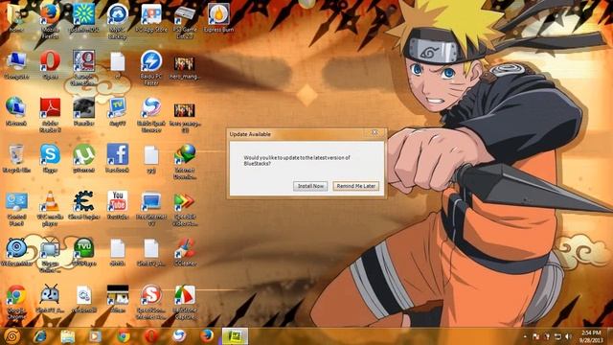Open the Facebook desktop shortcut

pos(117,158)
